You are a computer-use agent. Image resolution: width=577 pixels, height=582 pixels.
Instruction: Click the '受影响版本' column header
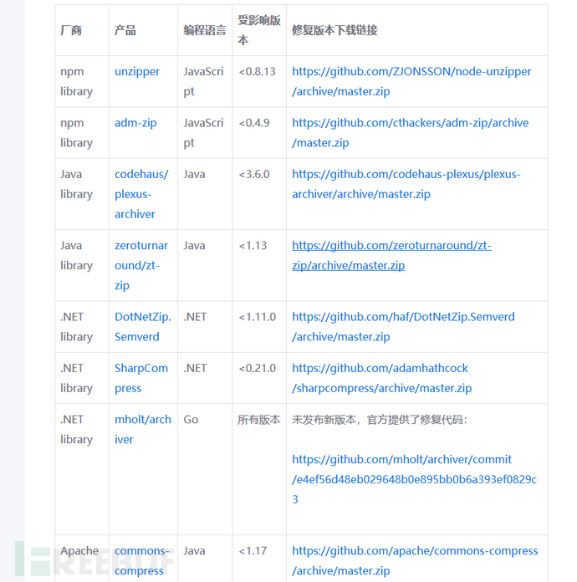(258, 30)
